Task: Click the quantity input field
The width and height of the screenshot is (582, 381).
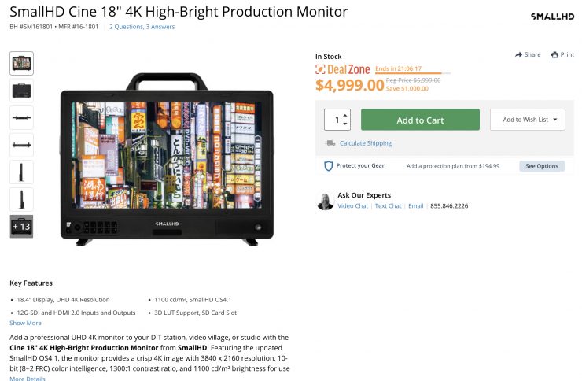Action: [x=337, y=120]
